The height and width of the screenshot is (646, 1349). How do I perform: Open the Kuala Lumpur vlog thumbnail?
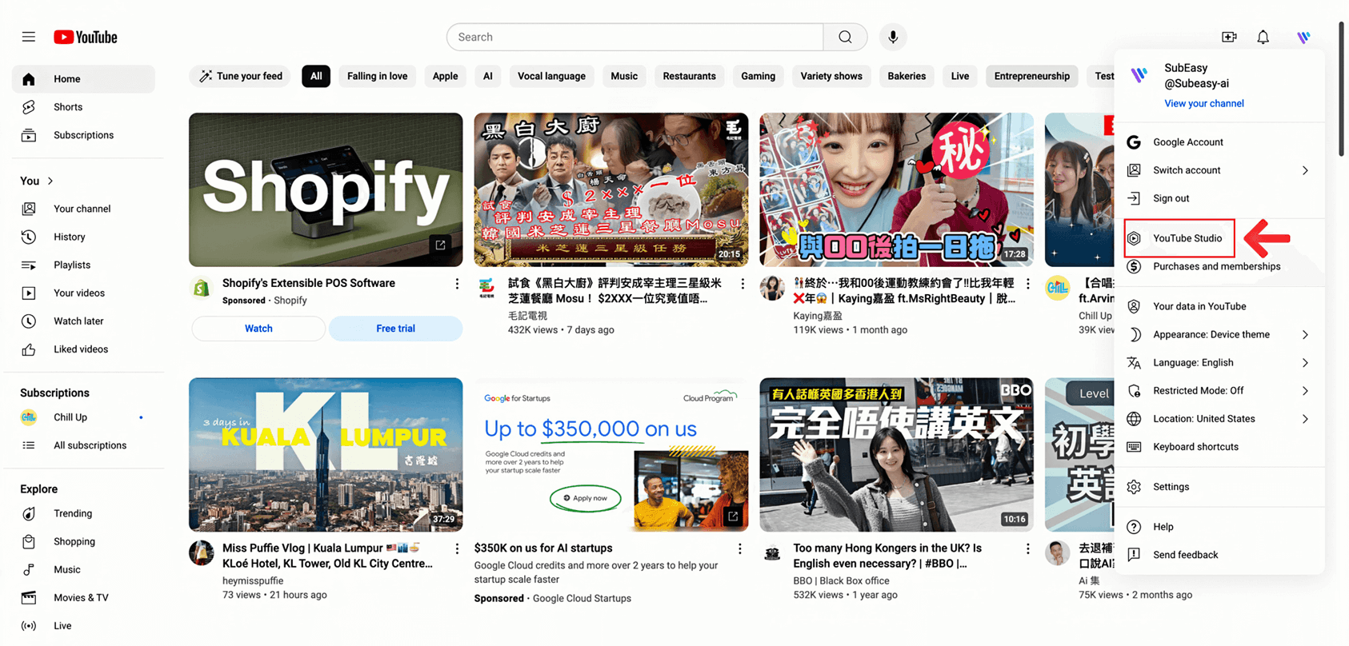tap(326, 455)
